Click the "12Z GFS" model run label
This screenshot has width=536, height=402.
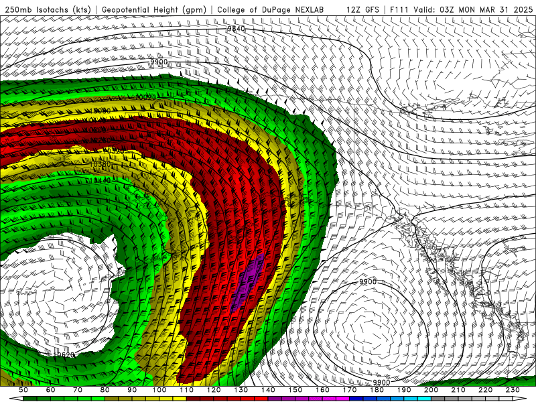point(362,9)
